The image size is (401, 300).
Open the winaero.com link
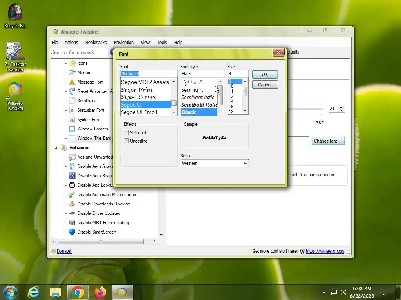click(x=325, y=251)
